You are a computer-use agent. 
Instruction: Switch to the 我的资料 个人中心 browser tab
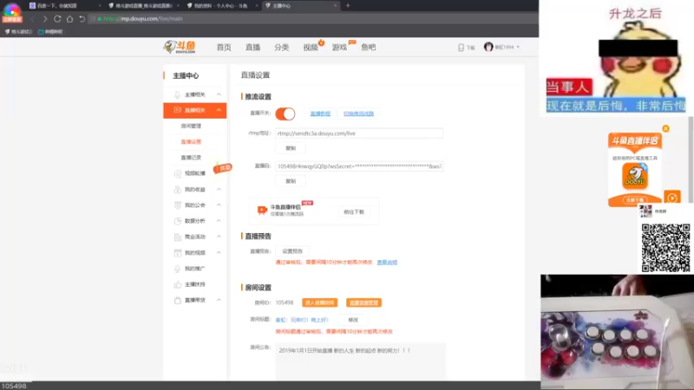[222, 6]
